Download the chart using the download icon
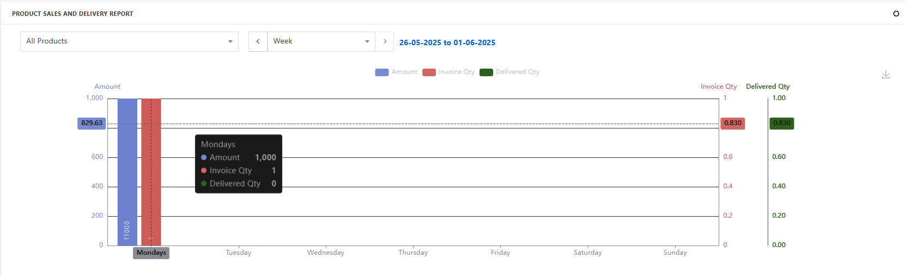The width and height of the screenshot is (905, 276). click(885, 75)
